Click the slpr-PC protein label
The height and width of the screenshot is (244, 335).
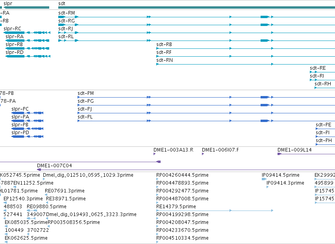click(x=20, y=109)
